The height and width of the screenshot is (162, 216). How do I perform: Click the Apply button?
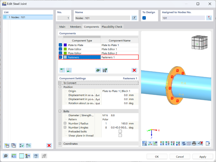[x=203, y=157]
